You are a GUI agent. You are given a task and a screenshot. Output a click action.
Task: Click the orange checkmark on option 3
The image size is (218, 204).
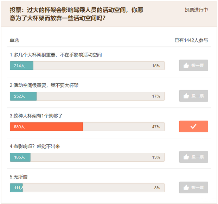click(193, 126)
